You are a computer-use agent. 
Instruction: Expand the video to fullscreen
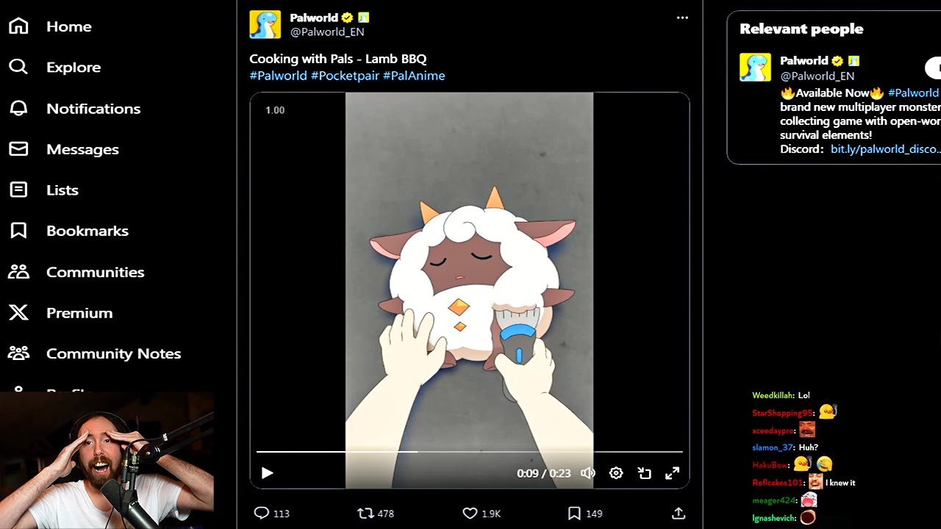[x=673, y=473]
